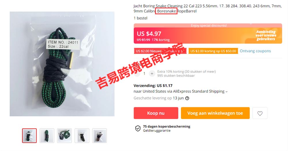Click the 75 dagen kopersbescherming text
Viewport: 288px width, 151px height.
[166, 127]
